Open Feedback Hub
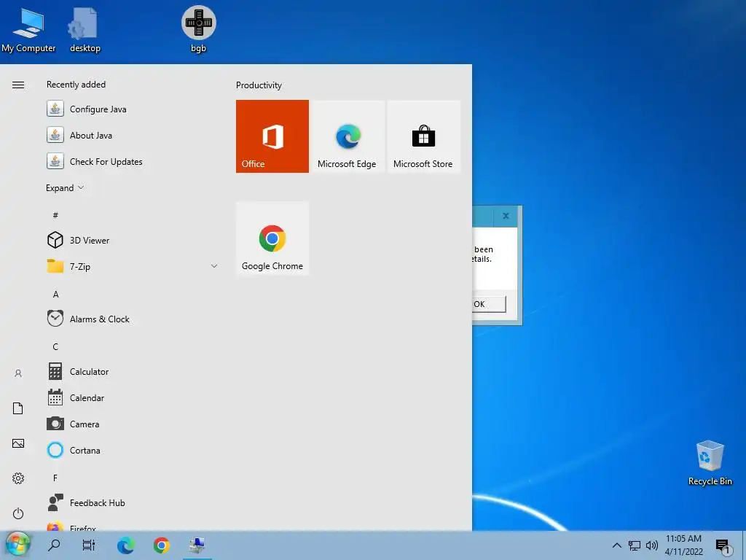The image size is (746, 560). [x=133, y=502]
